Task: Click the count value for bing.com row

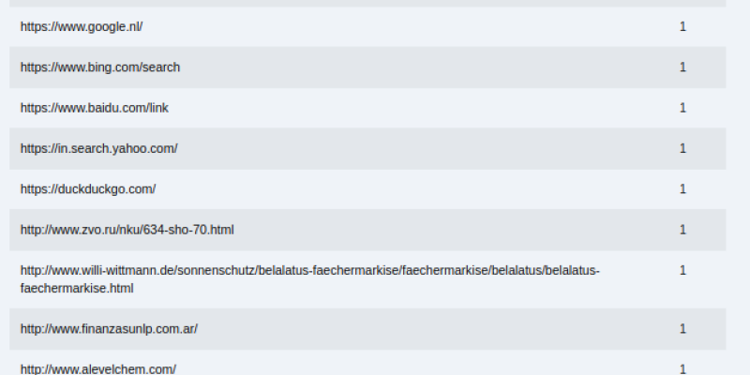Action: [x=682, y=67]
